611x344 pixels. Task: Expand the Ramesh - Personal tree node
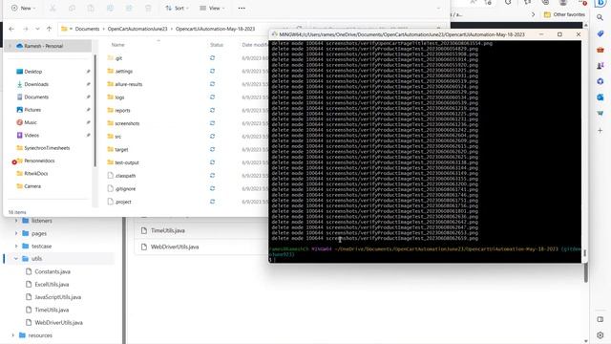pyautogui.click(x=11, y=46)
